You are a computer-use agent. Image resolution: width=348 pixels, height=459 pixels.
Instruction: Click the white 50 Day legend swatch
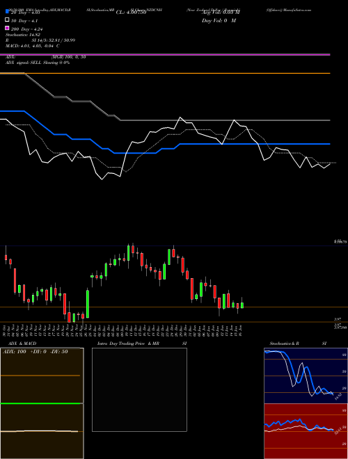[x=8, y=20]
